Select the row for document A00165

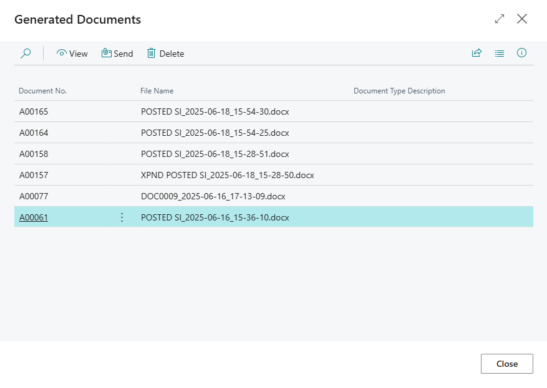click(x=34, y=112)
